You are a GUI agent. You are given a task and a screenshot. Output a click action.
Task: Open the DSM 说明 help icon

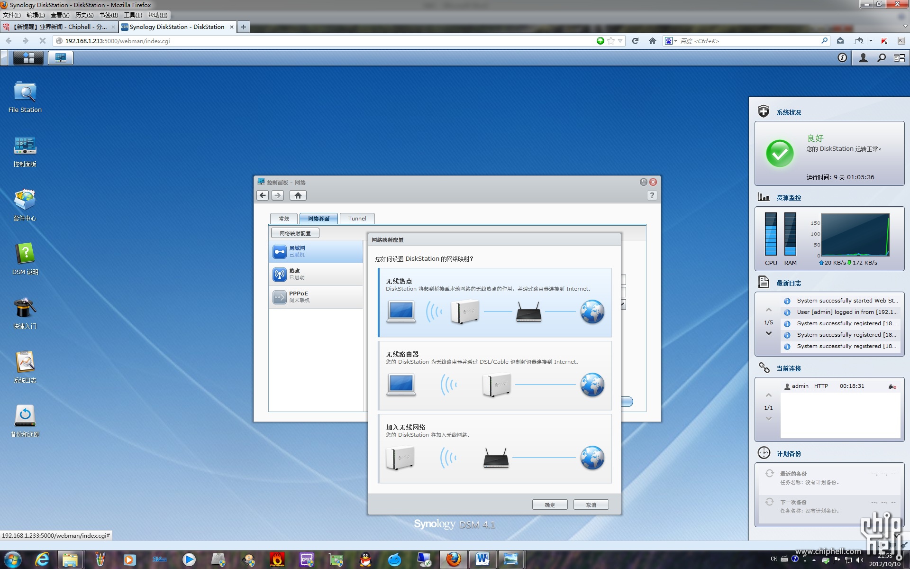tap(25, 259)
